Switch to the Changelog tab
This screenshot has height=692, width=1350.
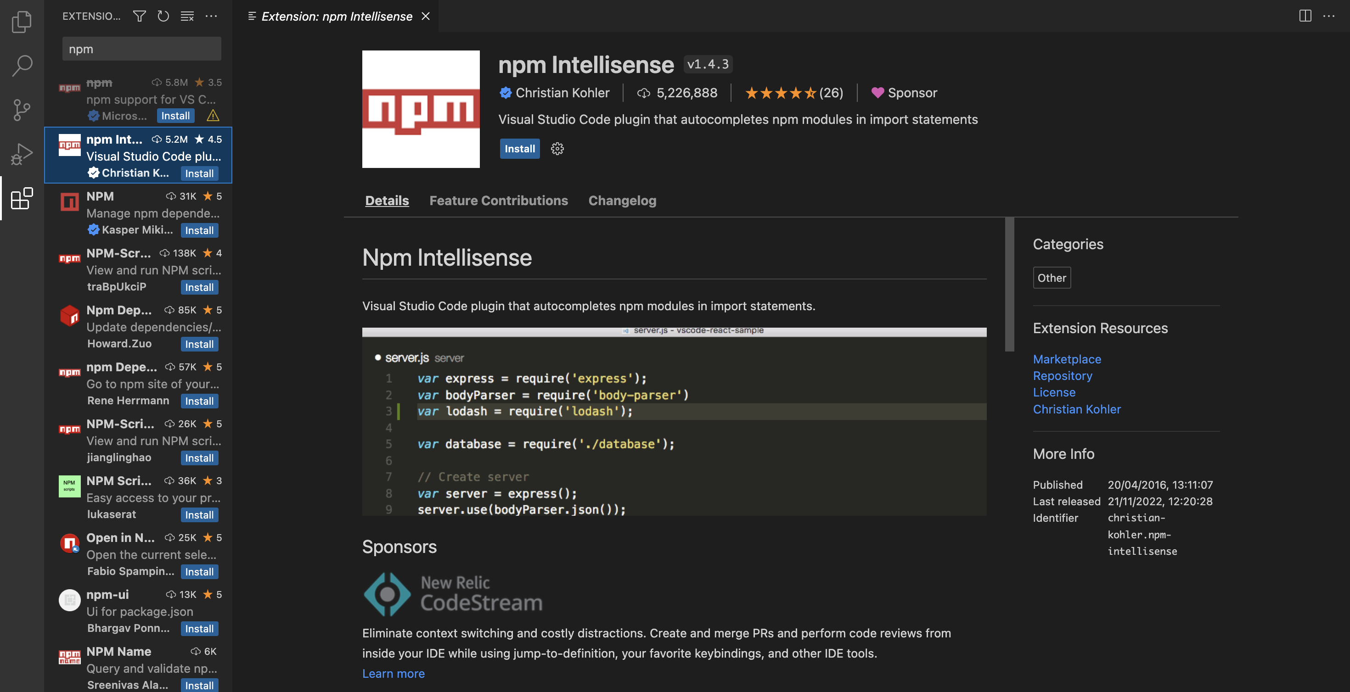622,201
